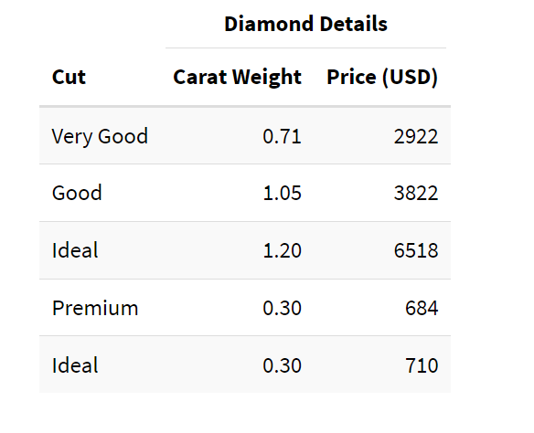Click carat weight value 0.71
534x433 pixels.
click(x=282, y=136)
